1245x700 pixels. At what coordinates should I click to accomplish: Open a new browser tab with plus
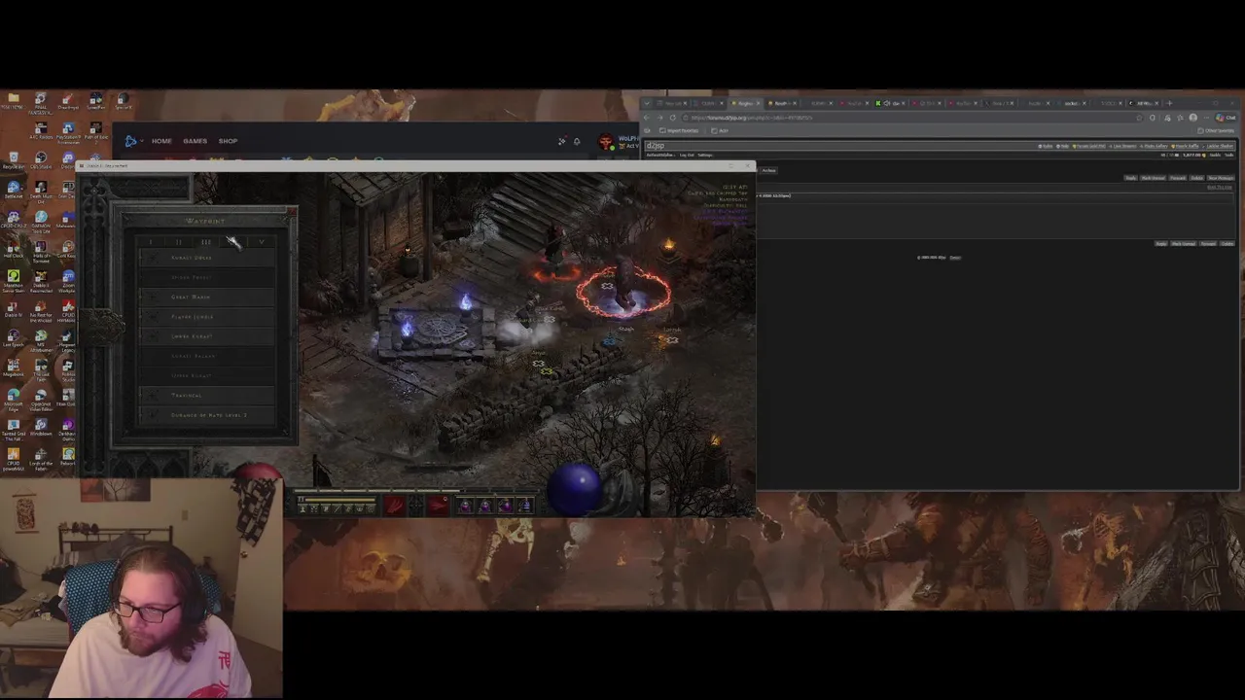[x=1170, y=102]
